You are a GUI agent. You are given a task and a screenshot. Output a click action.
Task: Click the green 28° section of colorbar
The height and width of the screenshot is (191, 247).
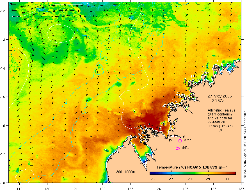[x=190, y=173]
